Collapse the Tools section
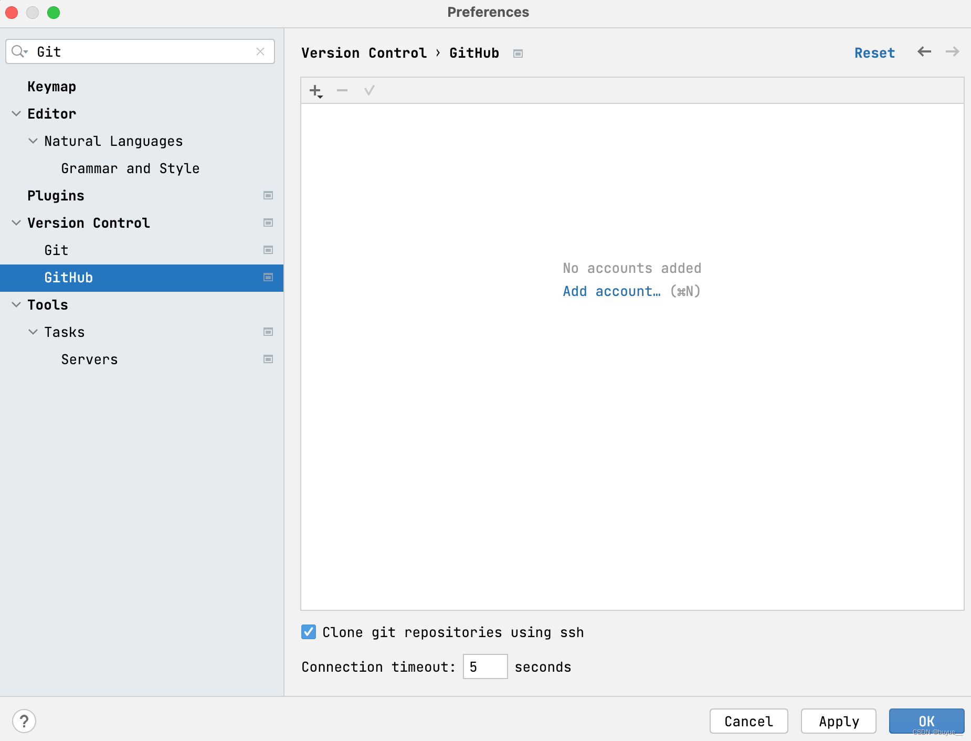This screenshot has height=741, width=971. pos(16,305)
